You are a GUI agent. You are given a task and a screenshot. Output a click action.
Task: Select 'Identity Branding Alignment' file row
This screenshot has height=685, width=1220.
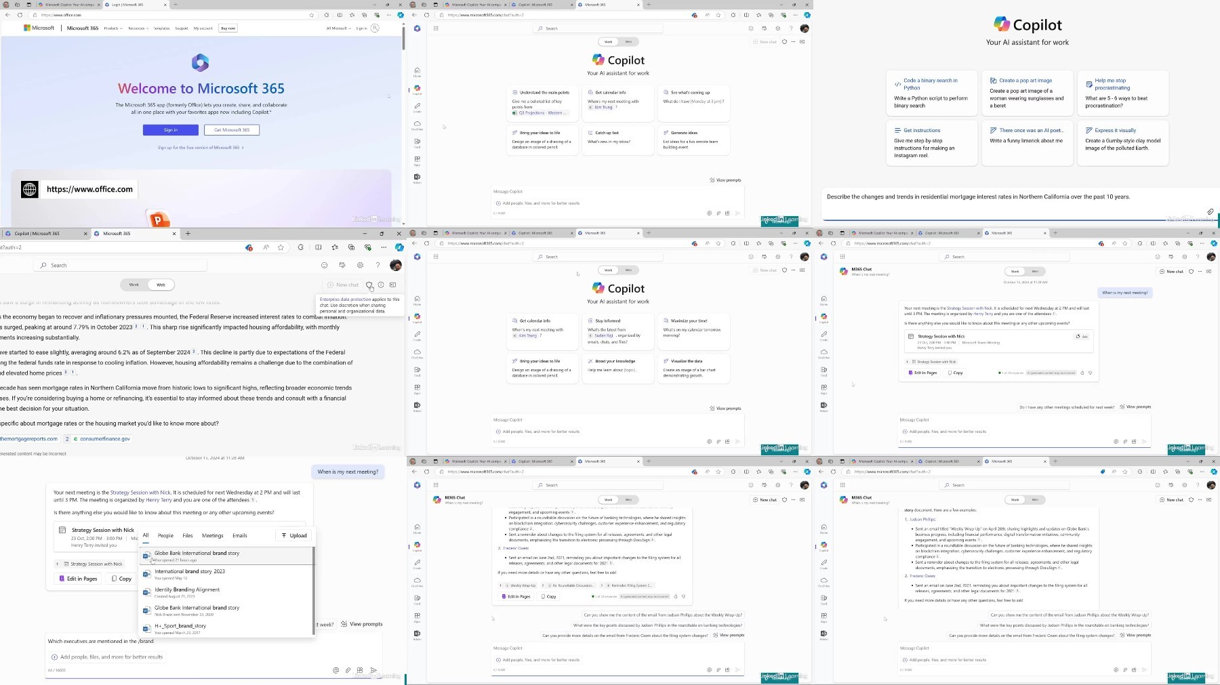[226, 593]
